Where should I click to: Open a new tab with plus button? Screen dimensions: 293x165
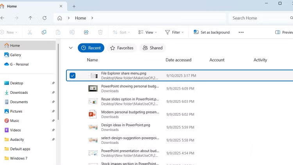(74, 6)
